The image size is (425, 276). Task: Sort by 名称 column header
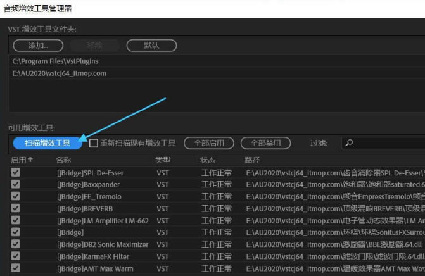click(x=63, y=160)
